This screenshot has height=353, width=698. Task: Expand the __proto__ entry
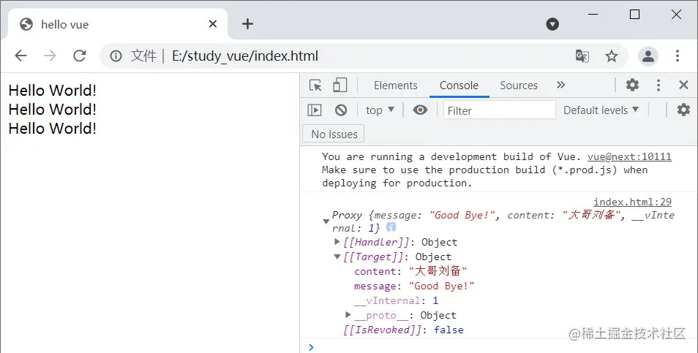348,315
